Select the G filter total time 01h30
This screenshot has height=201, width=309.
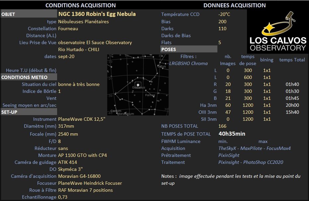[x=292, y=91]
